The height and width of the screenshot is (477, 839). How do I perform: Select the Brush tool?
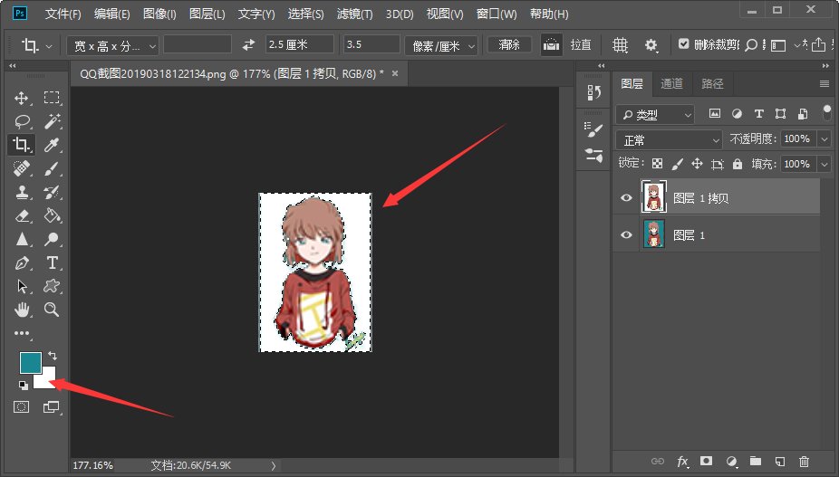tap(52, 168)
